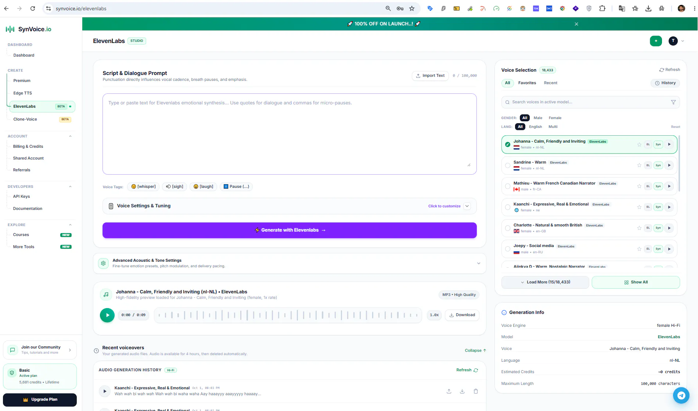Image resolution: width=698 pixels, height=411 pixels.
Task: Close the launch promo banner
Action: pos(576,24)
